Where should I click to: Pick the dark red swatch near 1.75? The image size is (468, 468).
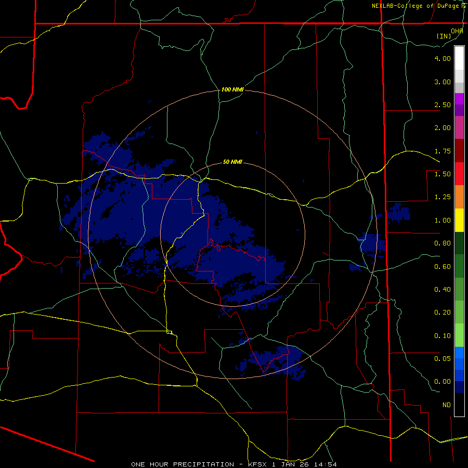click(459, 151)
